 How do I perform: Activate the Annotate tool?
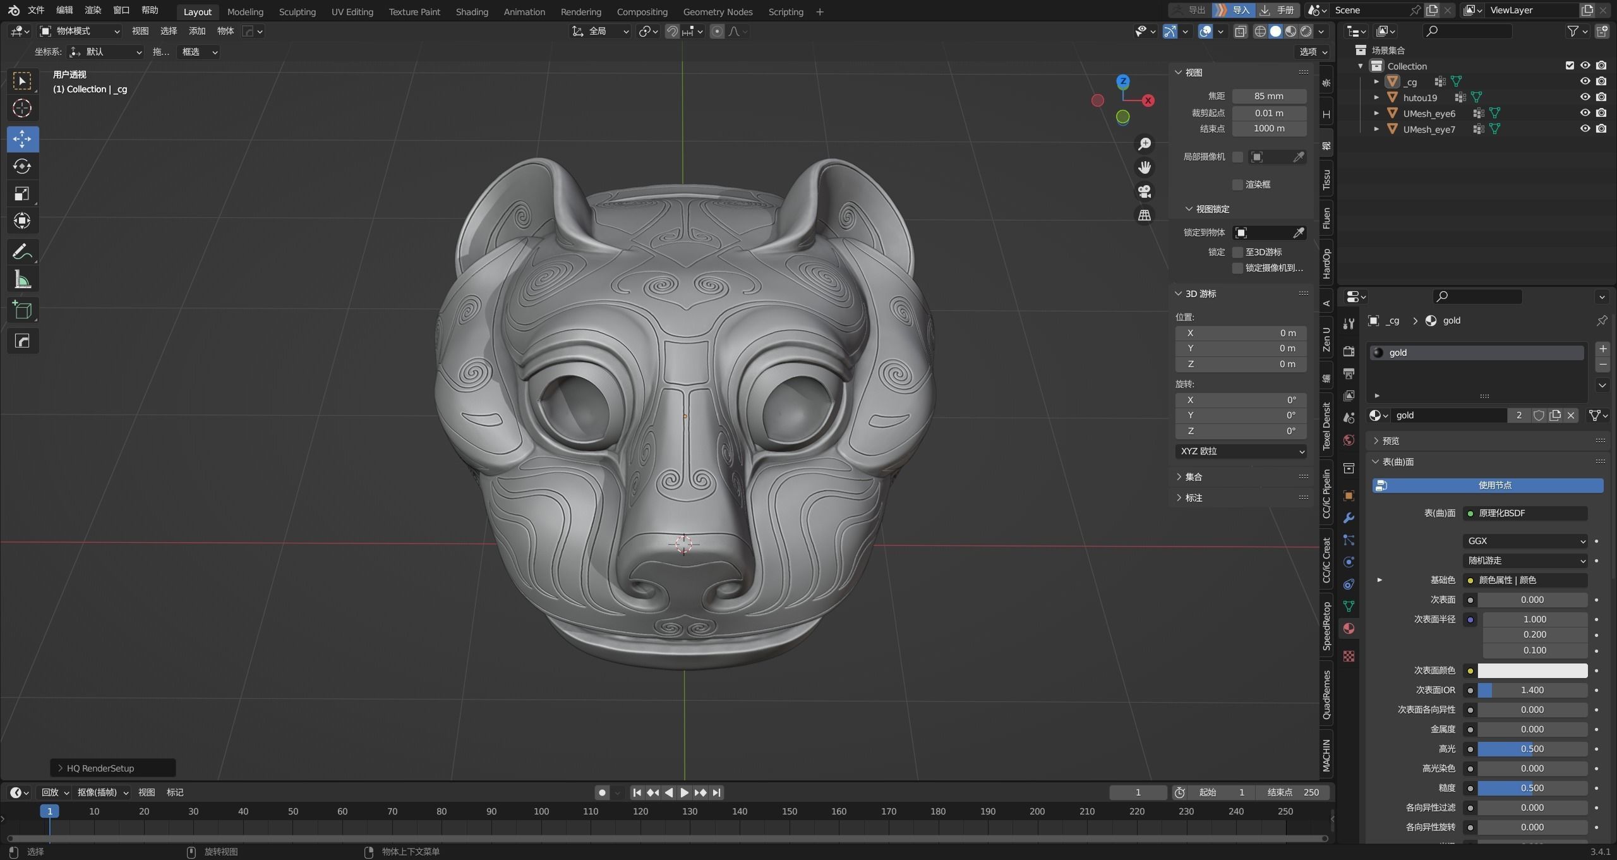pyautogui.click(x=22, y=251)
